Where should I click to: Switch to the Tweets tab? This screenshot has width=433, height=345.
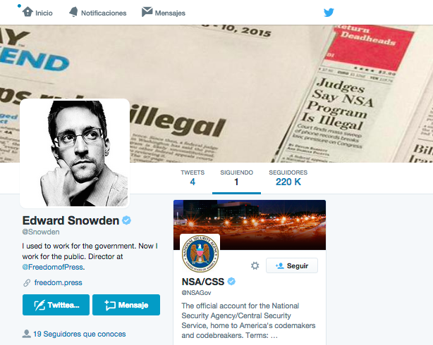click(193, 178)
